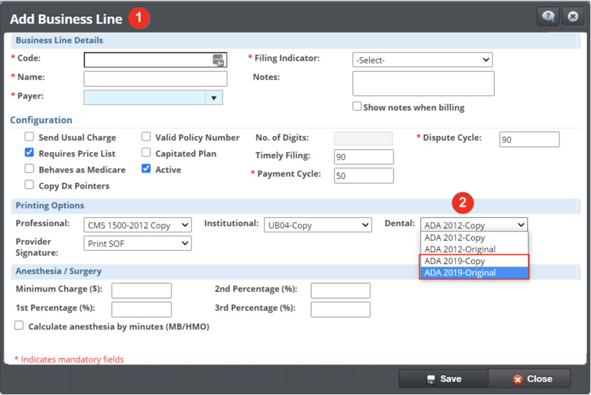Open the Filing Indicator dropdown
The image size is (591, 395).
pyautogui.click(x=422, y=60)
